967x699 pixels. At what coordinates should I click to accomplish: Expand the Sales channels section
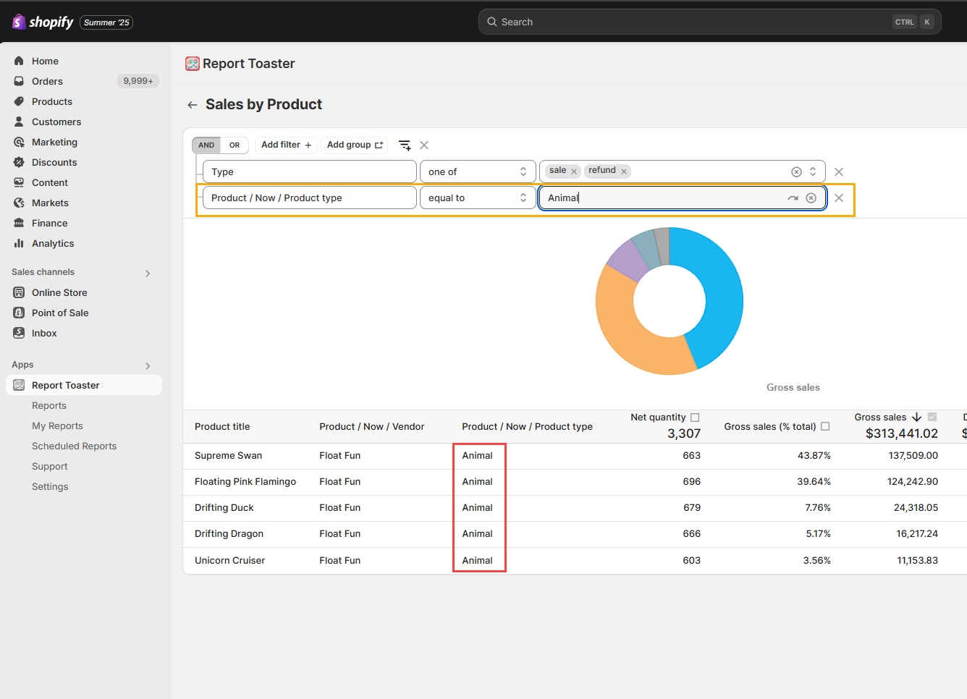click(x=148, y=273)
